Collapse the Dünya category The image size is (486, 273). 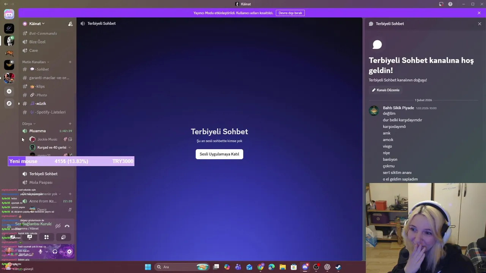(x=29, y=124)
